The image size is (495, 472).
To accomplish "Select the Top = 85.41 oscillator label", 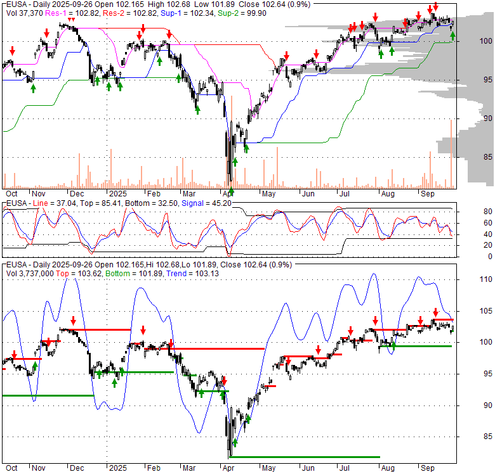I will 100,203.
